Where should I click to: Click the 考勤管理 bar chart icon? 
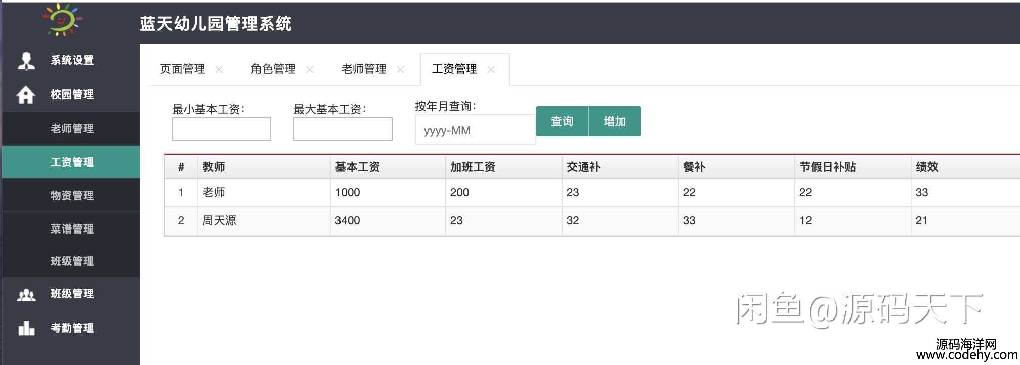tap(26, 328)
